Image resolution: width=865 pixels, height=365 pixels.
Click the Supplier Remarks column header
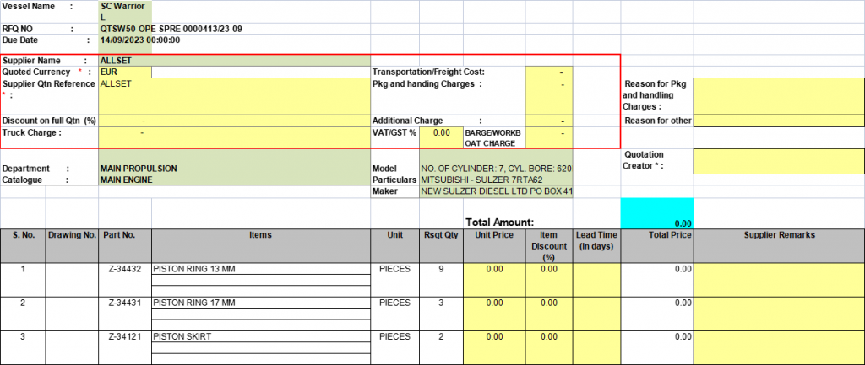click(778, 235)
